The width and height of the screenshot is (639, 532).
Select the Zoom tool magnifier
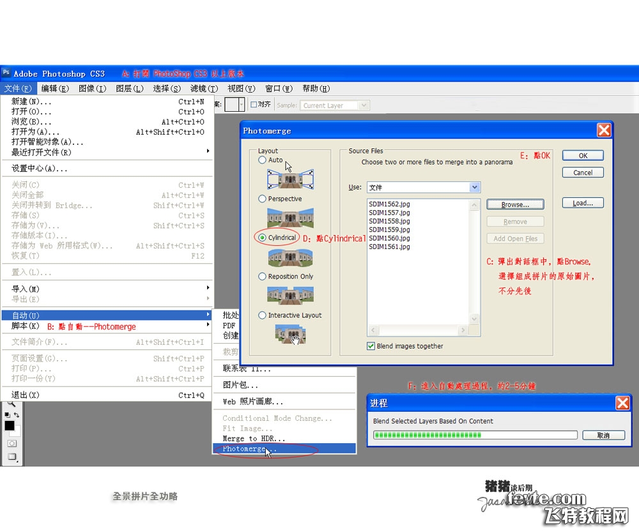(12, 404)
